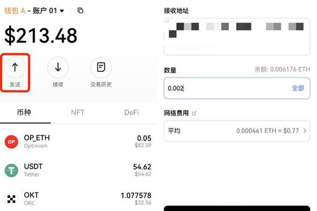
Task: Click the $82.59 OP_ETH fiat value
Action: click(143, 145)
